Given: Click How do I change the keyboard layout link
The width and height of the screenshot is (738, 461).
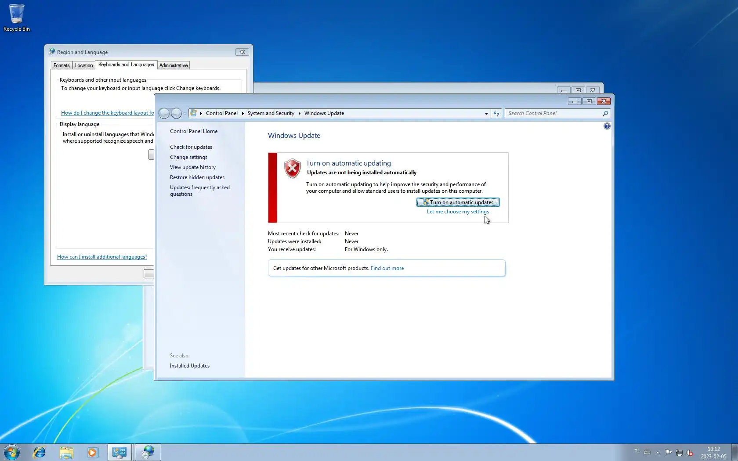Looking at the screenshot, I should (107, 113).
